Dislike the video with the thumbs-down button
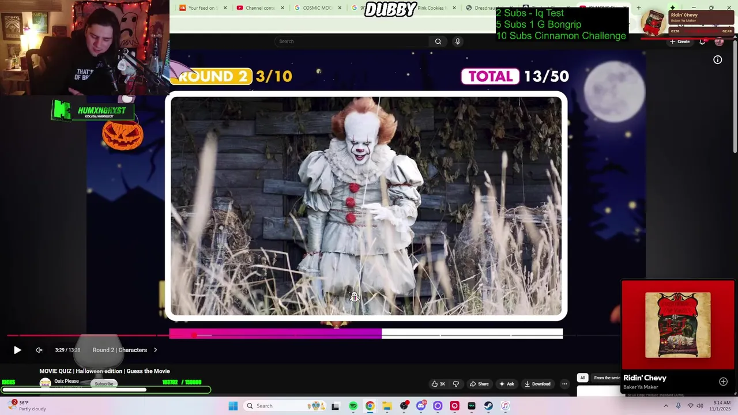 click(456, 384)
